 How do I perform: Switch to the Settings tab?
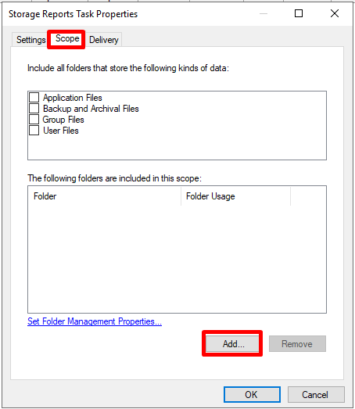click(30, 40)
